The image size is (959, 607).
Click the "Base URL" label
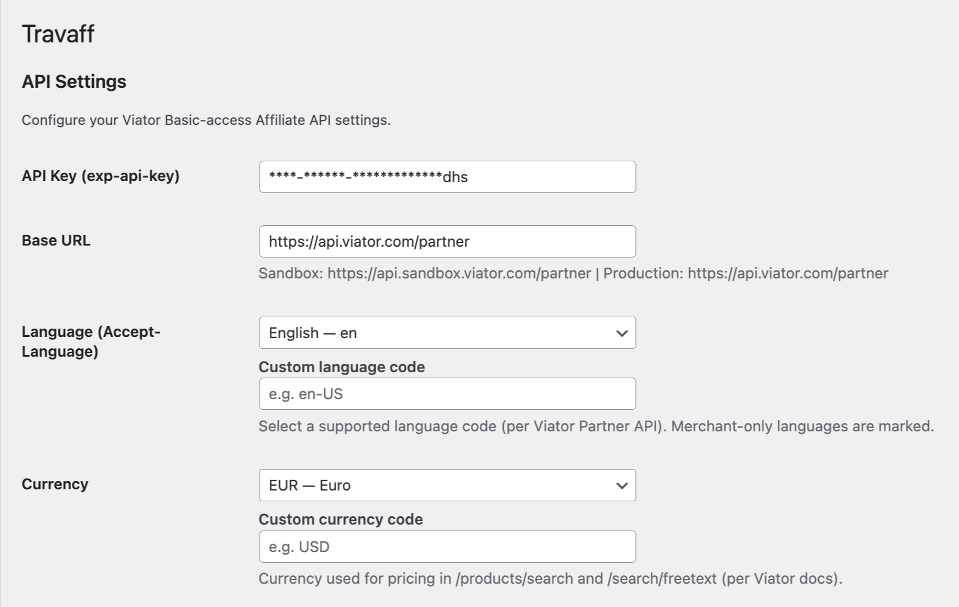pos(56,240)
